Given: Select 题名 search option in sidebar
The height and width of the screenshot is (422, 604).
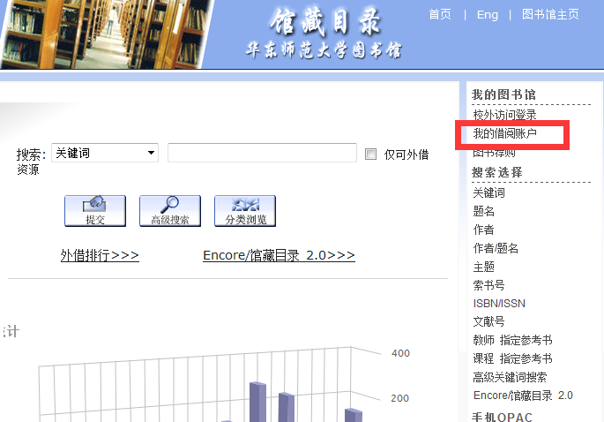Looking at the screenshot, I should pyautogui.click(x=484, y=211).
